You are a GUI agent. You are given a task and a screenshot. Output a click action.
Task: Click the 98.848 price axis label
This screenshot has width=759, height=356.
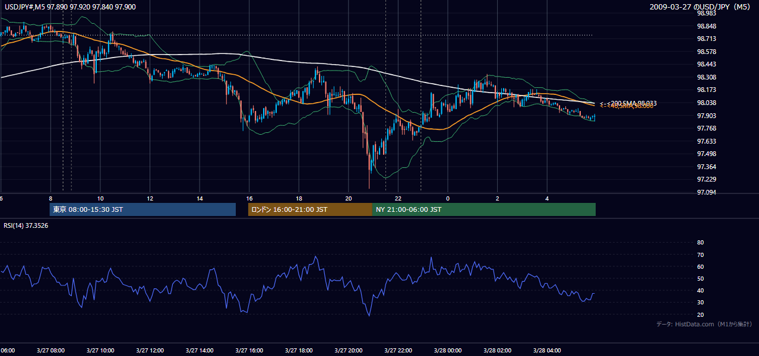(706, 26)
